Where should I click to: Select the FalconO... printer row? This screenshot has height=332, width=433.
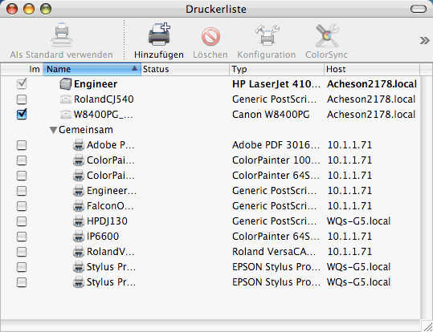click(x=210, y=206)
